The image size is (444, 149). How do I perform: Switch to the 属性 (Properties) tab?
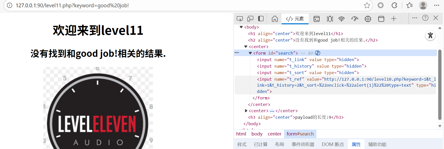pos(356,144)
